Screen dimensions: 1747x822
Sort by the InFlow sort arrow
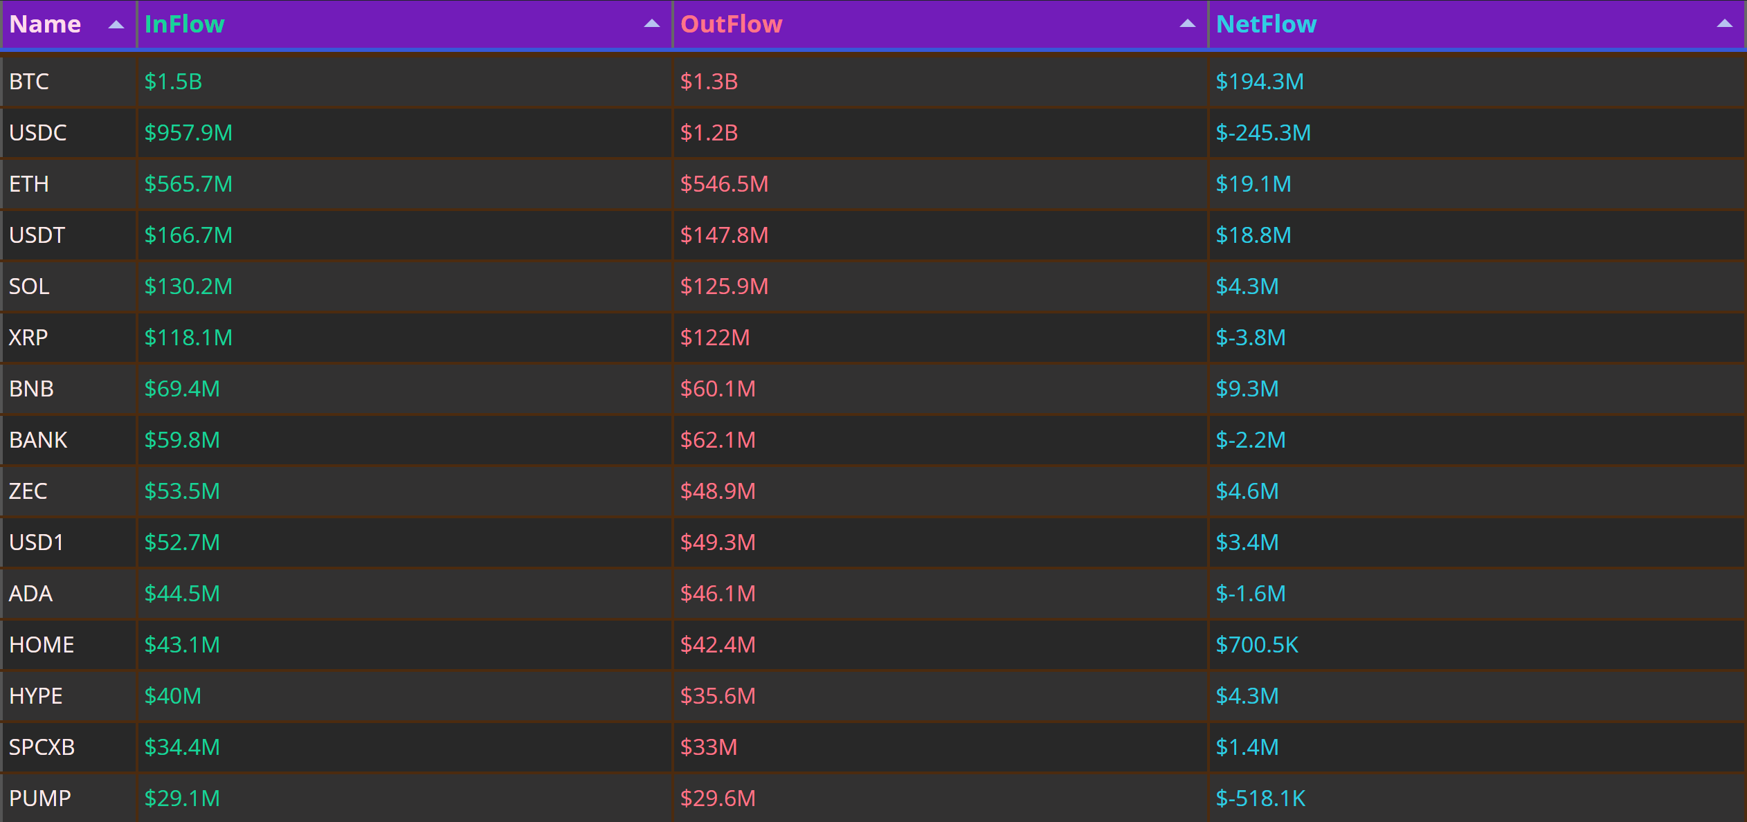click(652, 24)
